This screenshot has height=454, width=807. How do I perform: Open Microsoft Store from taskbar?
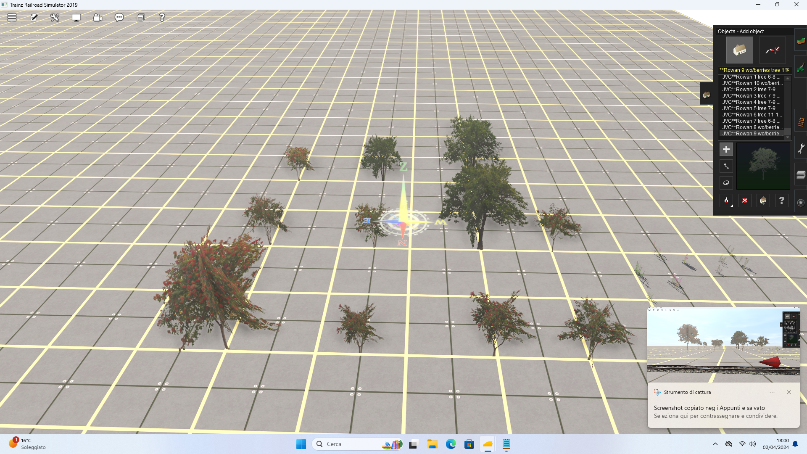pyautogui.click(x=469, y=444)
